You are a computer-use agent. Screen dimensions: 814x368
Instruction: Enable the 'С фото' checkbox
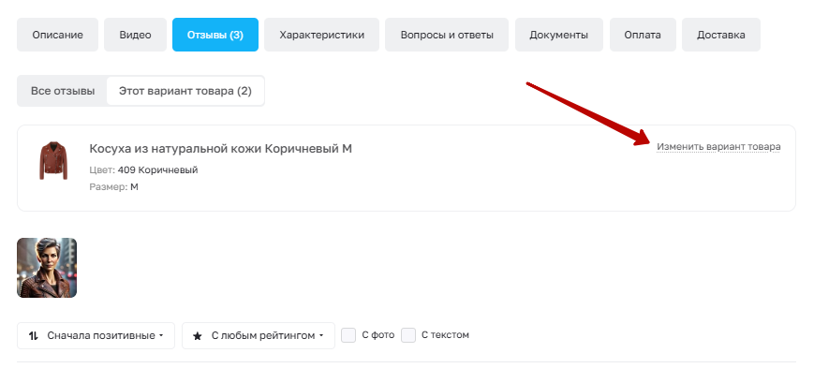[x=348, y=335]
